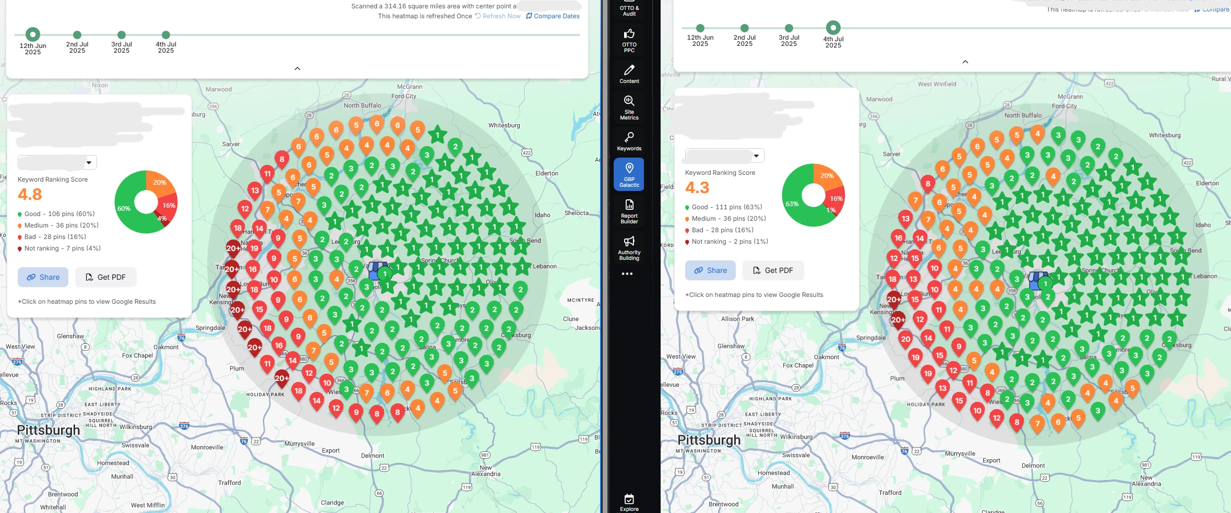Open the keyword dropdown in left panel
The height and width of the screenshot is (513, 1231).
[x=57, y=162]
